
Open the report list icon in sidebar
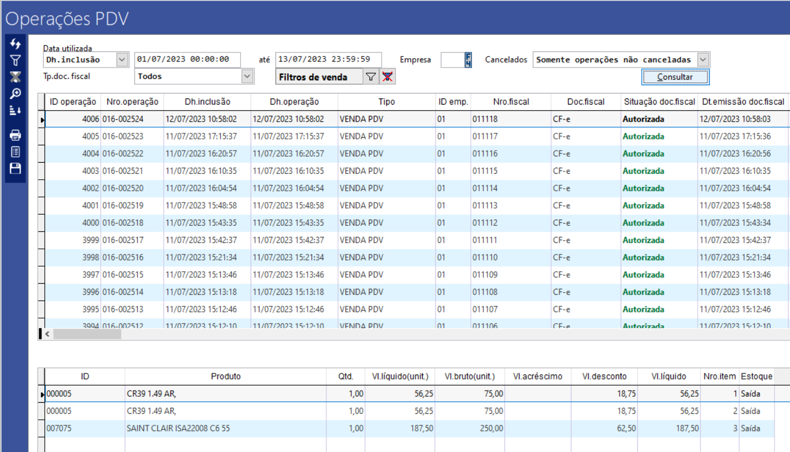pos(15,152)
